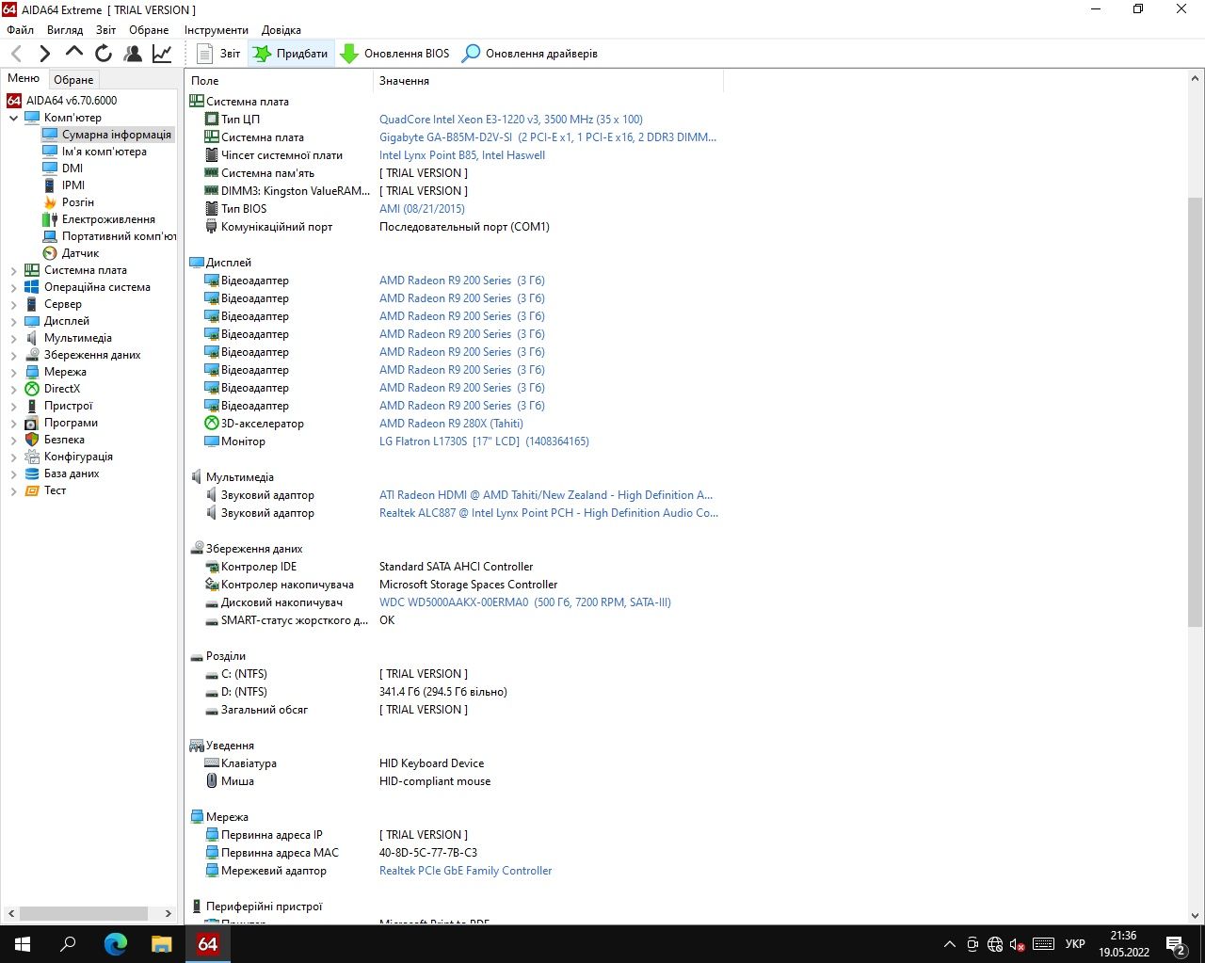Open Gigabyte GA-B85M-D2V-SI motherboard link
The width and height of the screenshot is (1205, 963).
(x=548, y=137)
